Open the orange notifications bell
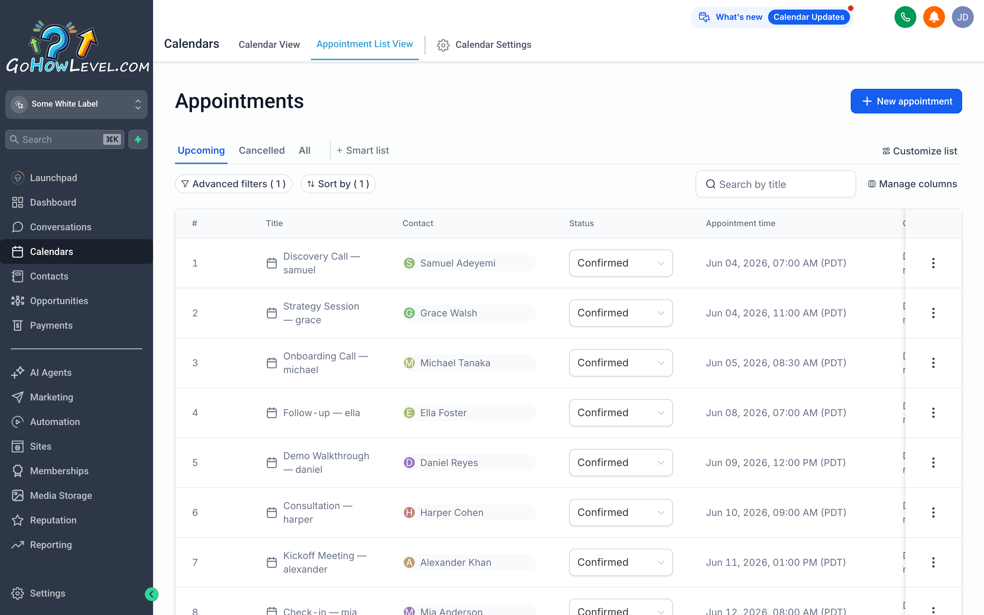Viewport: 984px width, 615px height. (933, 17)
